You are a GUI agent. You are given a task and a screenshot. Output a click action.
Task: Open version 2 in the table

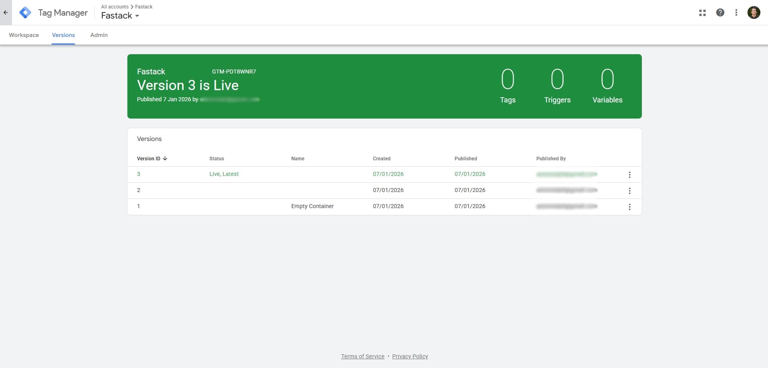139,190
